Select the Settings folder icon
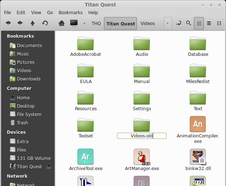This screenshot has width=226, height=186. [142, 98]
